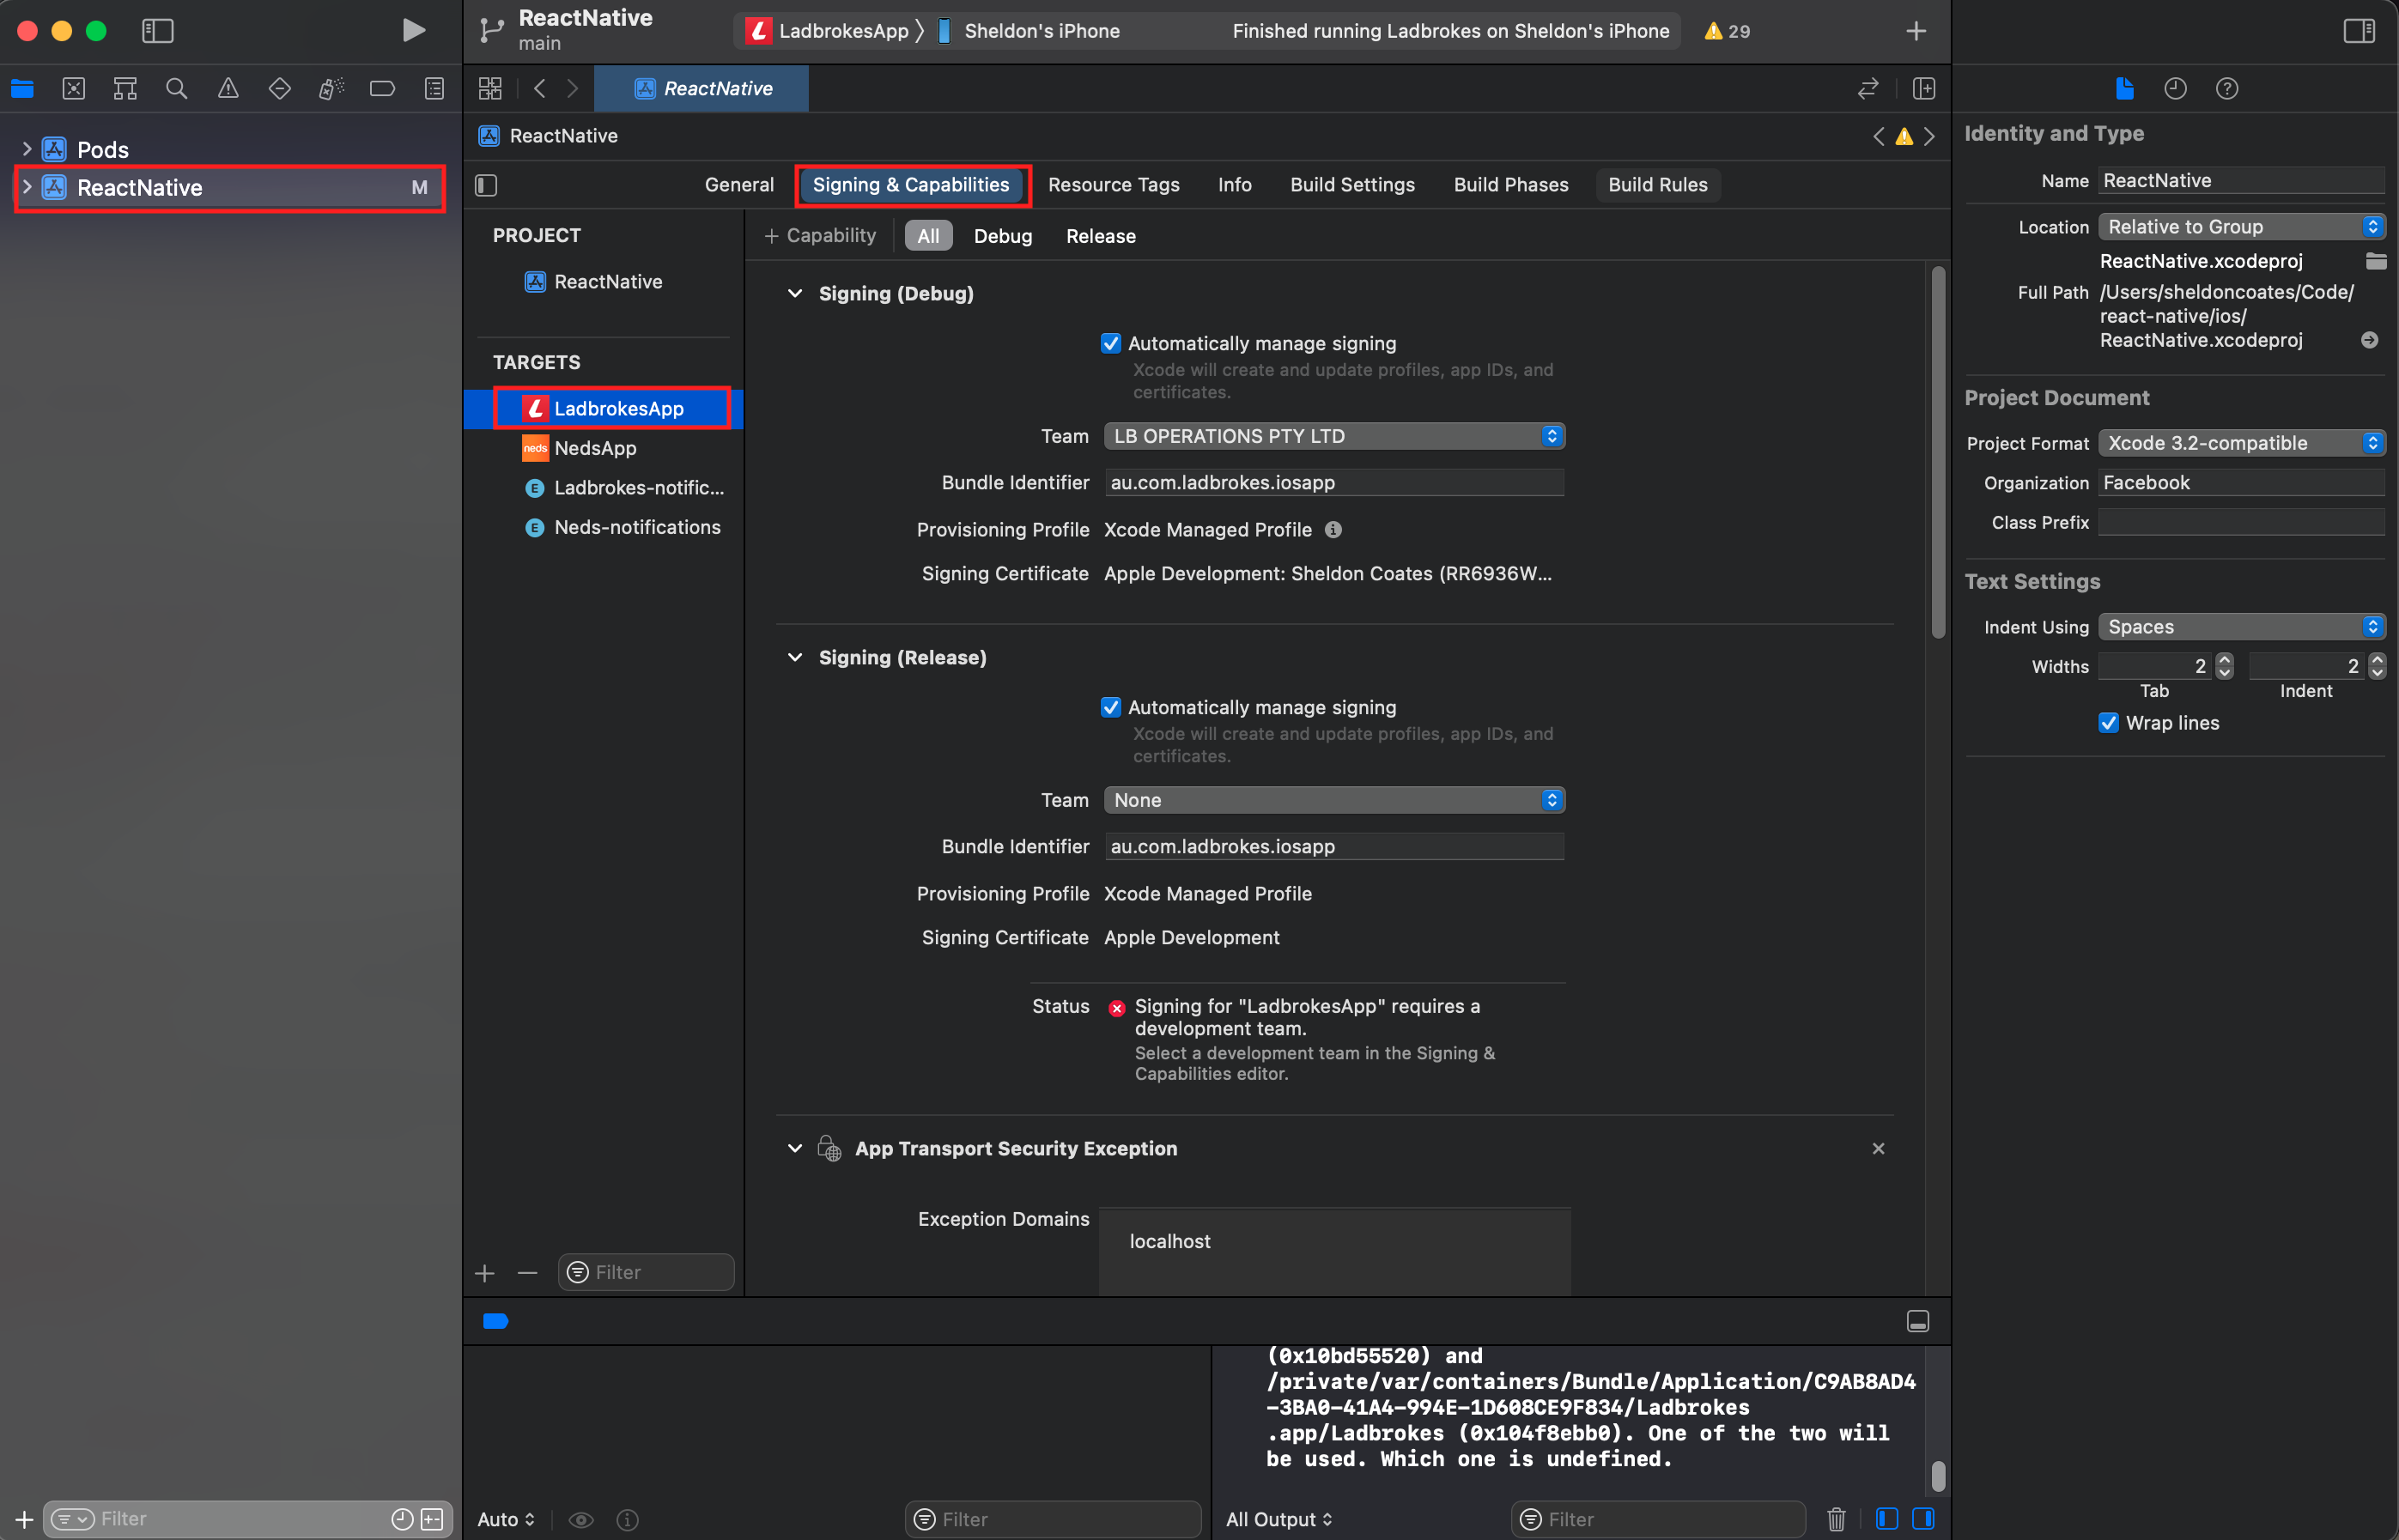Toggle breakpoints activation in debug bar
Screen dimensions: 2399x1540
pyautogui.click(x=496, y=1321)
